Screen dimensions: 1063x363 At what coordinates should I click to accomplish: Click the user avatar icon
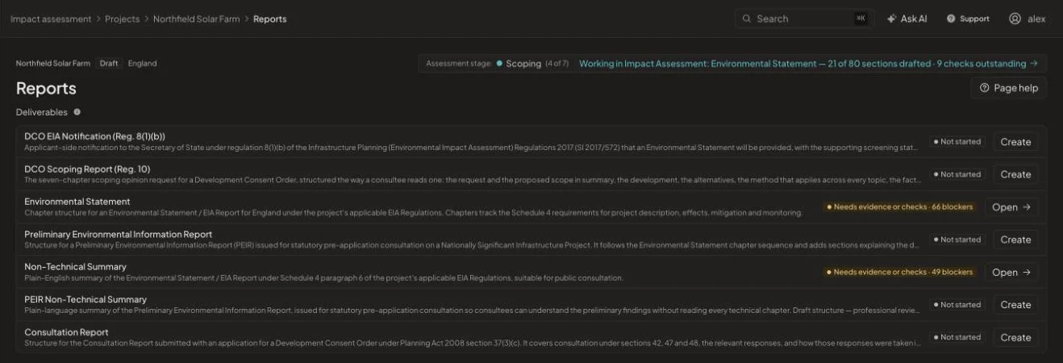1015,19
